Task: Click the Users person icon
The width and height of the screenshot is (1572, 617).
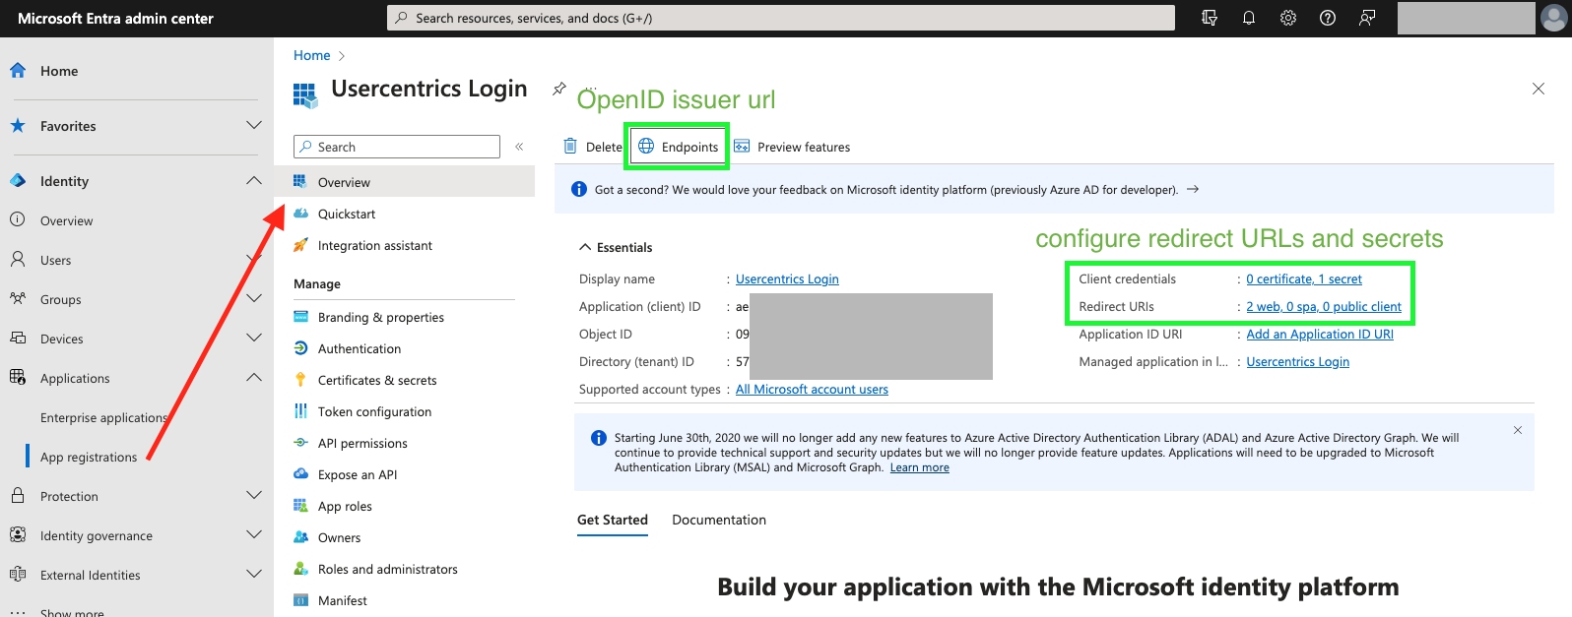Action: tap(18, 260)
